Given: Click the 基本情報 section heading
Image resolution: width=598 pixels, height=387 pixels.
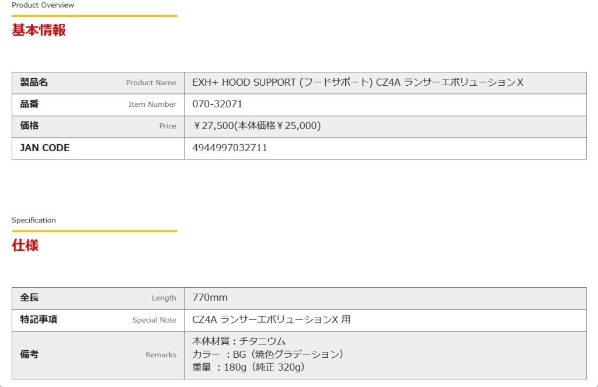Looking at the screenshot, I should pos(39,30).
